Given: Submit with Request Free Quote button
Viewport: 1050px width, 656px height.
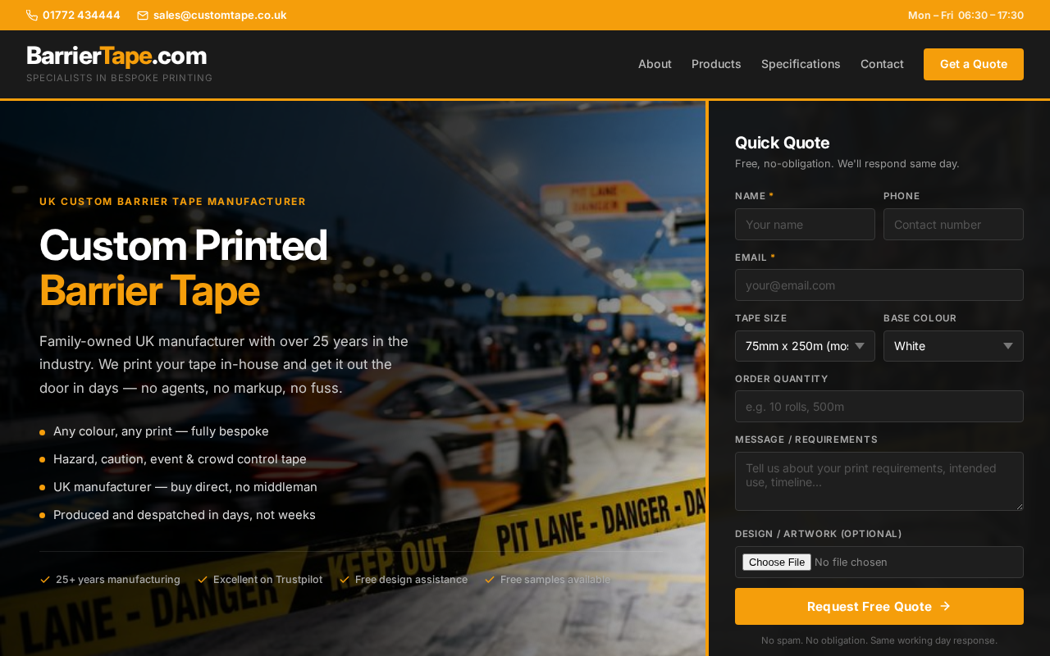Looking at the screenshot, I should [879, 606].
